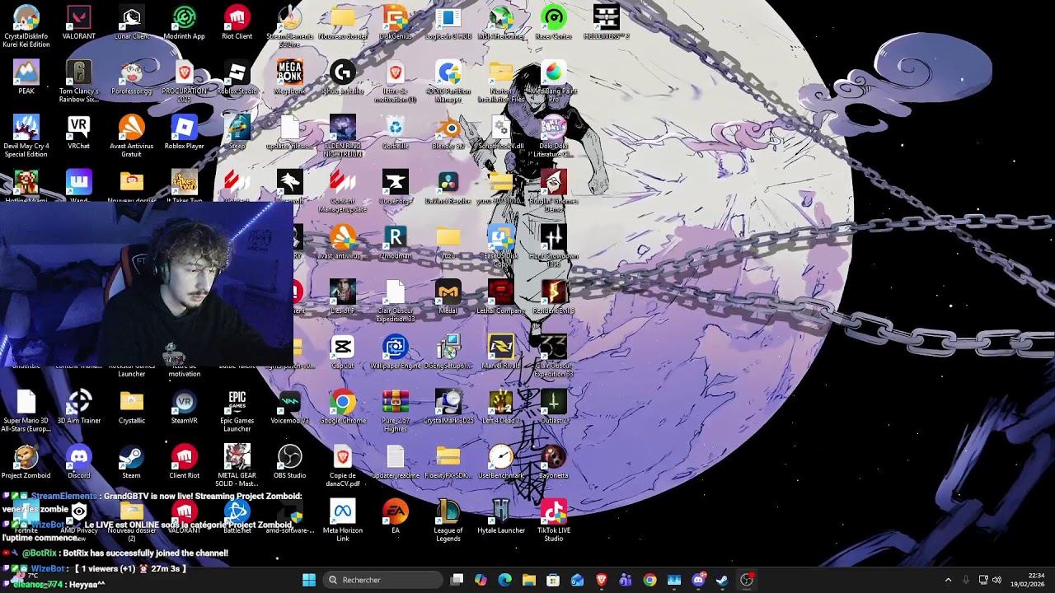Launch League of Legends shortcut
Viewport: 1055px width, 593px height.
pyautogui.click(x=448, y=521)
